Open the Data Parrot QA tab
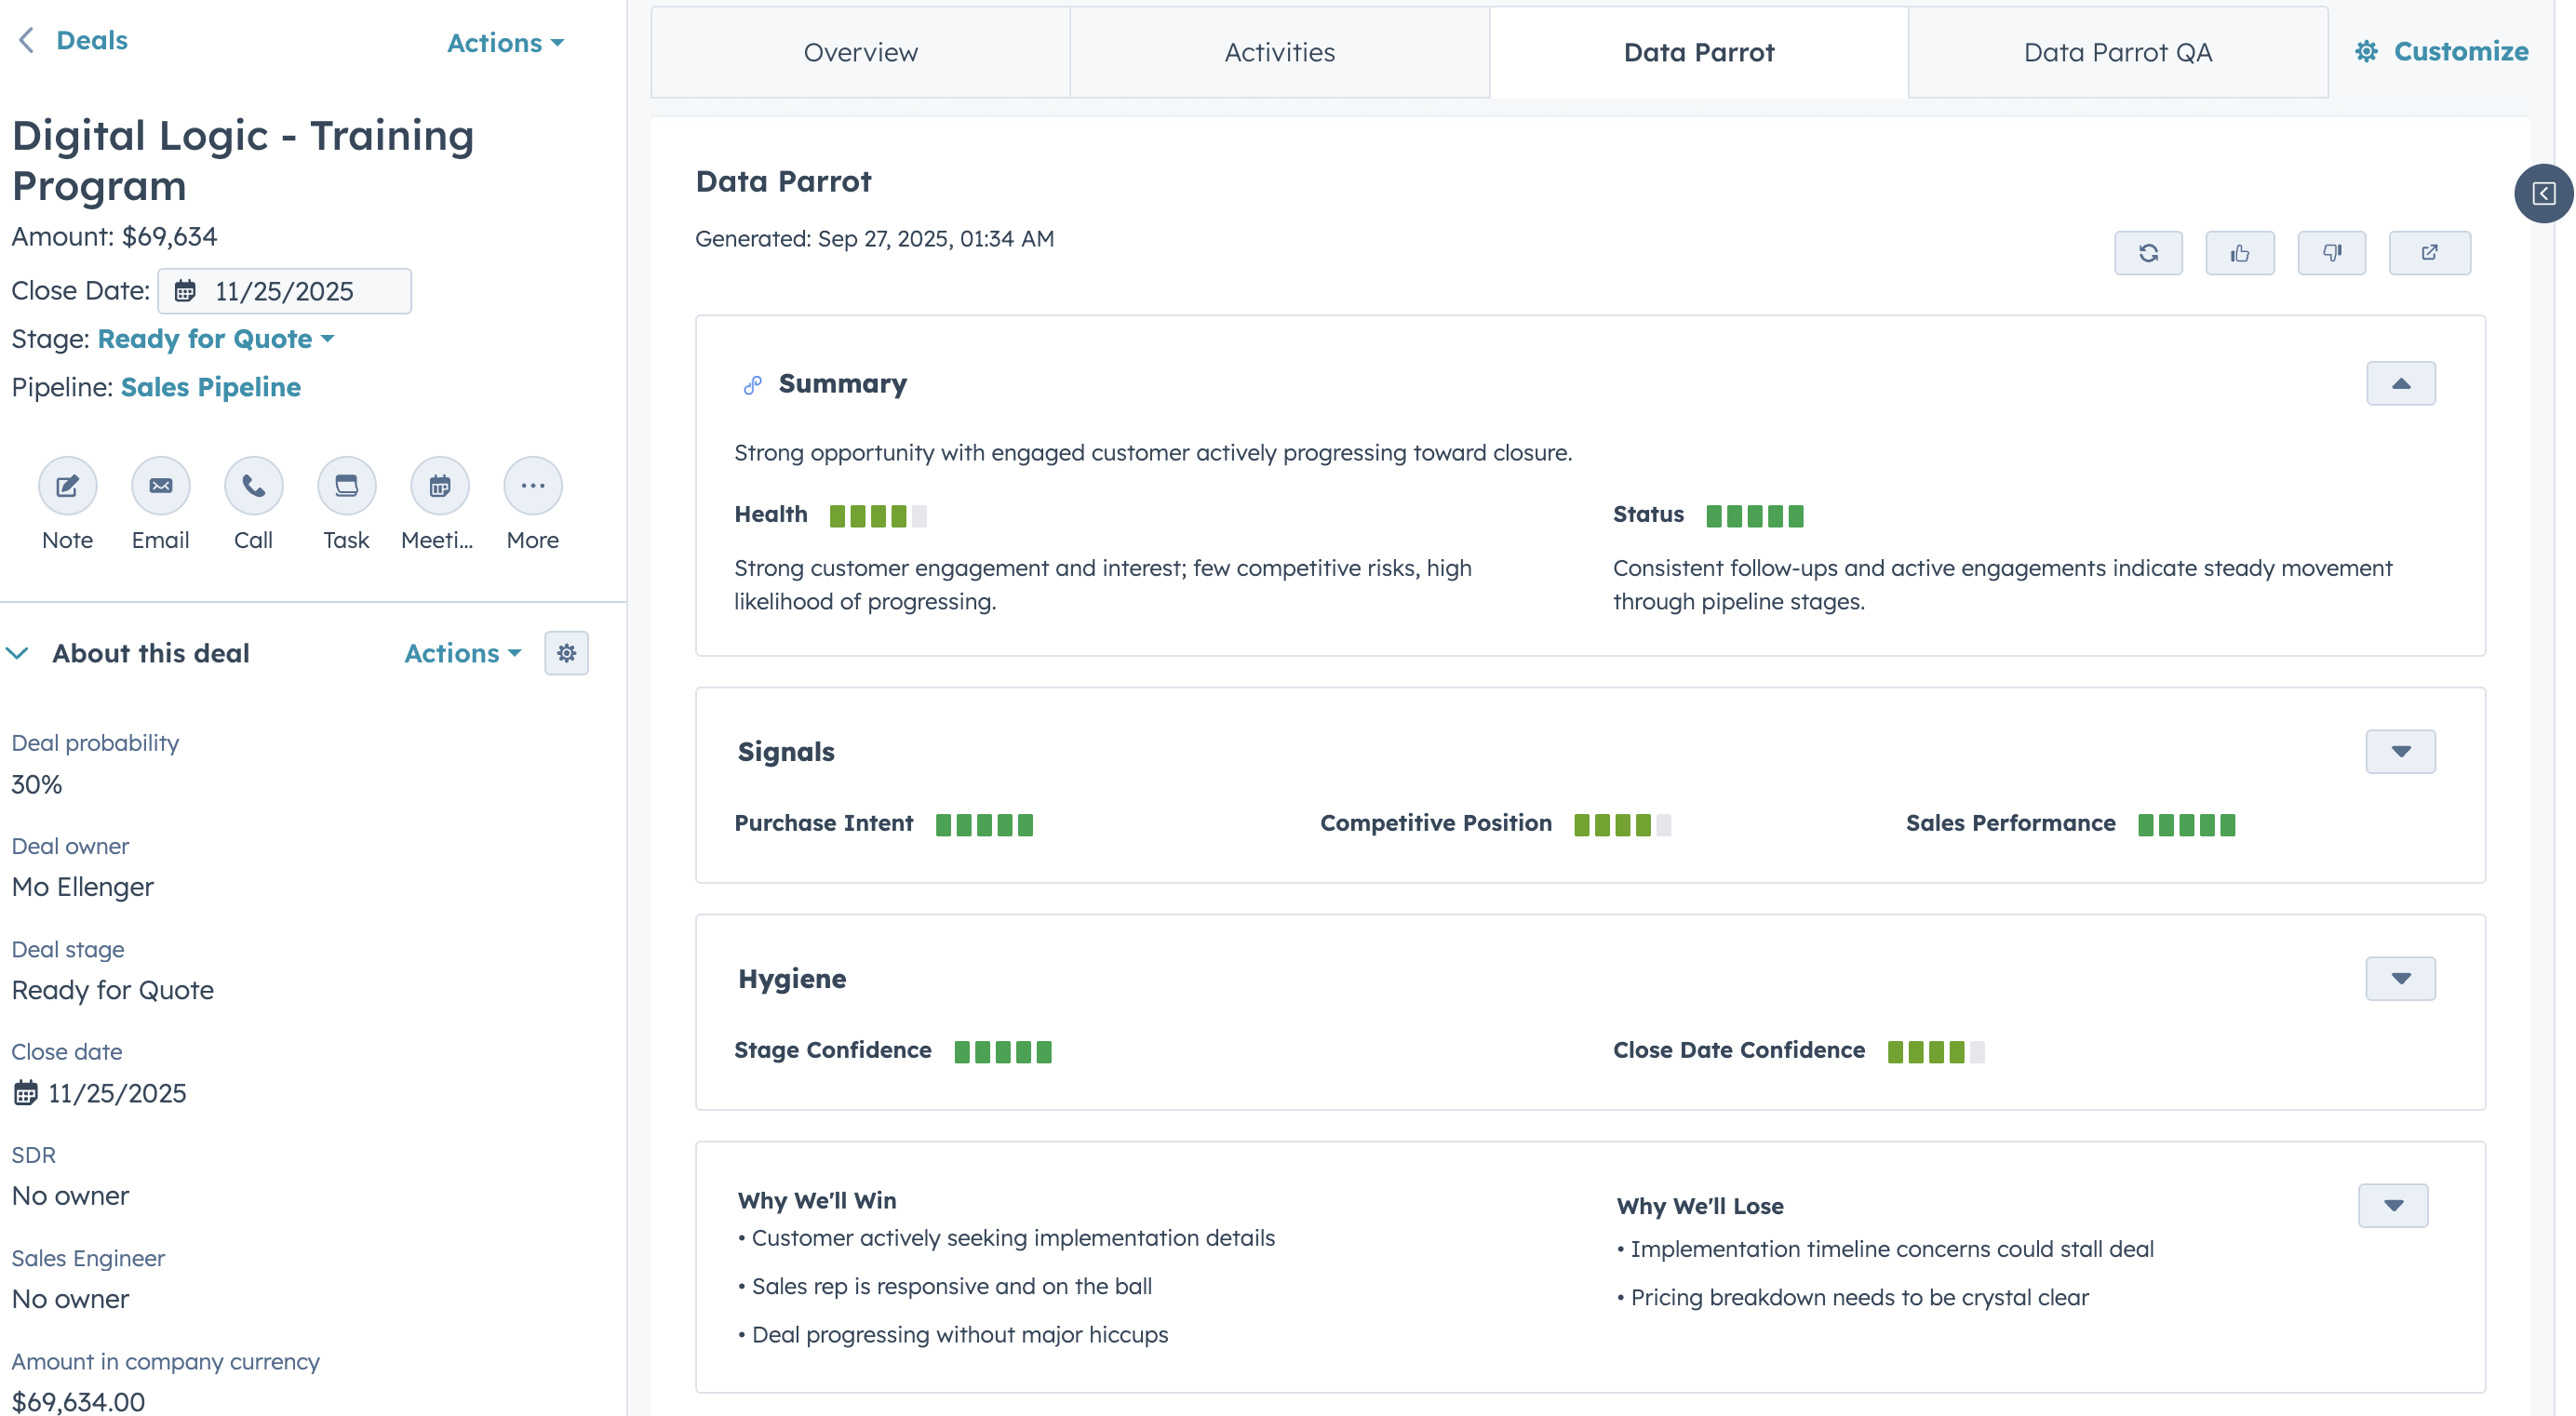Viewport: 2576px width, 1416px height. 2117,52
